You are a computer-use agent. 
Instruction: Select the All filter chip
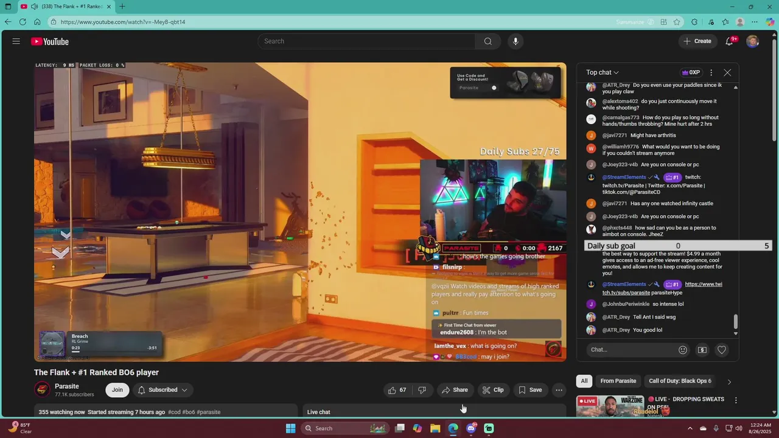[x=584, y=381]
